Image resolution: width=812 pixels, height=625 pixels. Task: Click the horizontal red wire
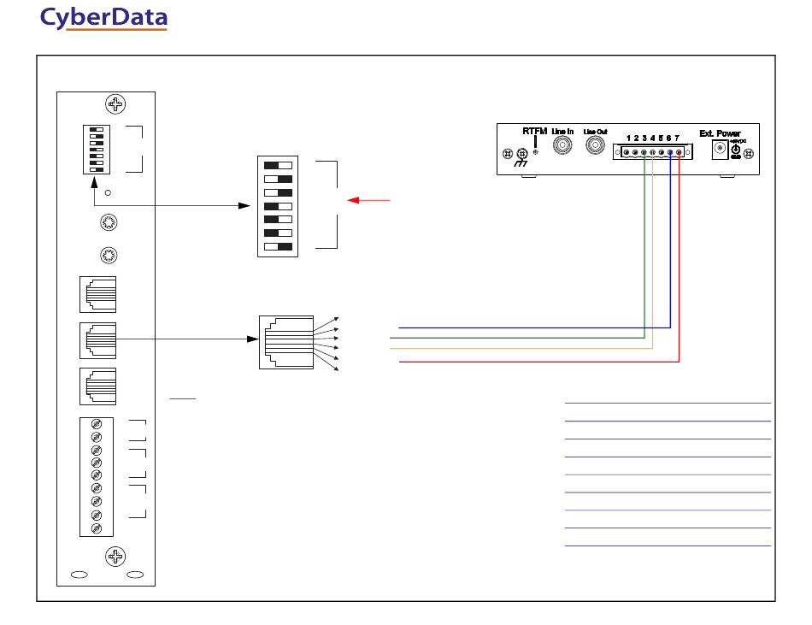pyautogui.click(x=538, y=362)
